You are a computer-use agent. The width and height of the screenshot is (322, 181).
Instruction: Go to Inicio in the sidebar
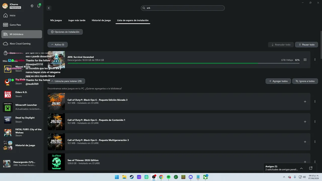(22, 16)
